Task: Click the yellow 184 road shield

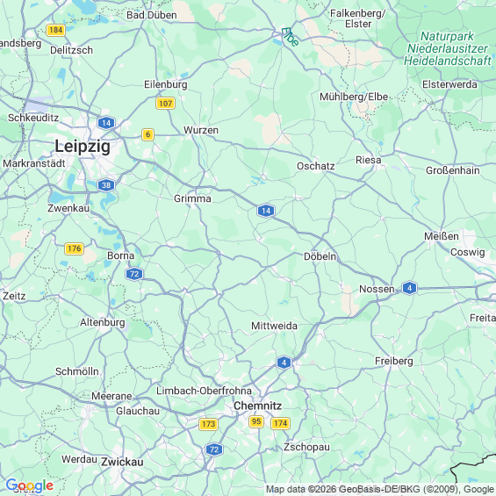Action: [x=55, y=30]
